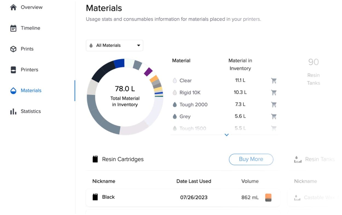342x215 pixels.
Task: Open the Materials sidebar tab
Action: [31, 90]
